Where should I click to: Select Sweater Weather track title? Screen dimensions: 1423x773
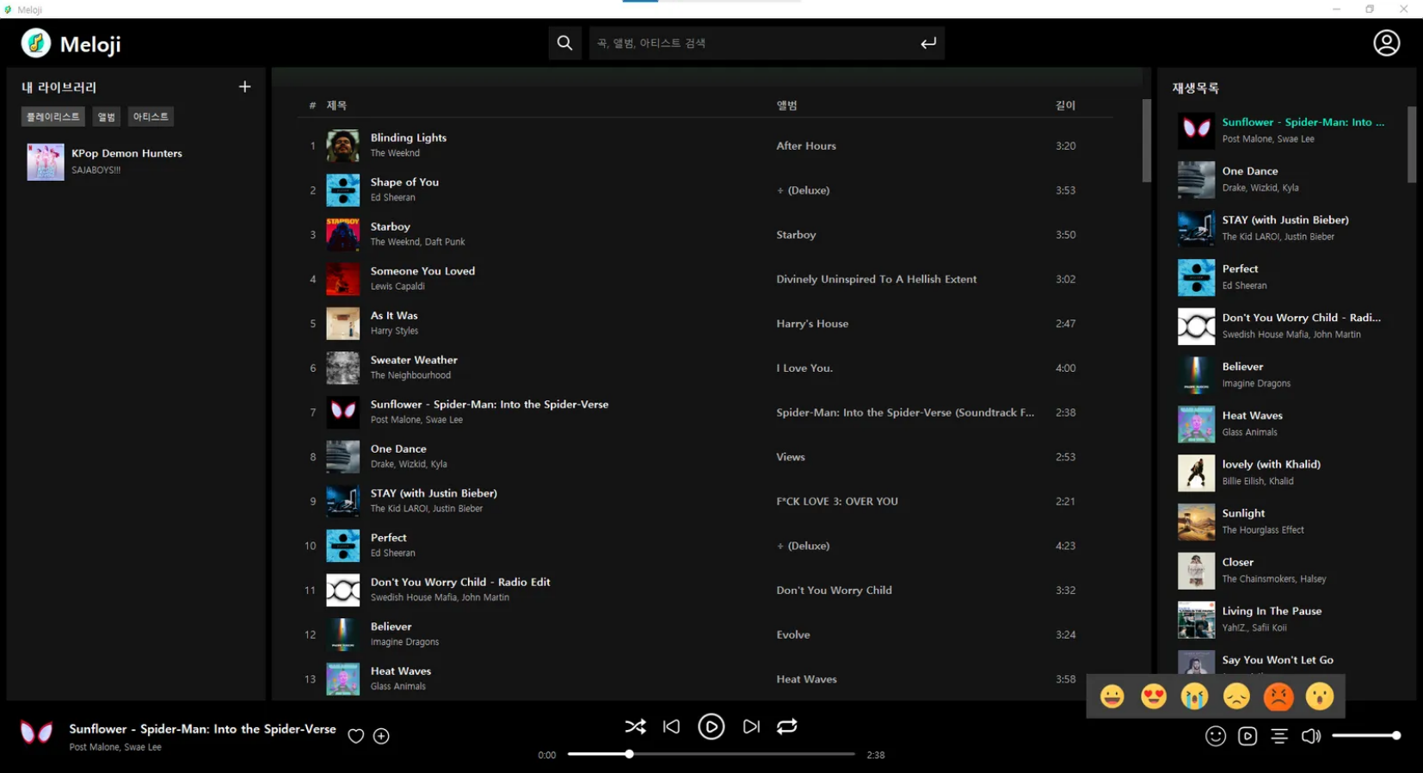[x=414, y=360]
